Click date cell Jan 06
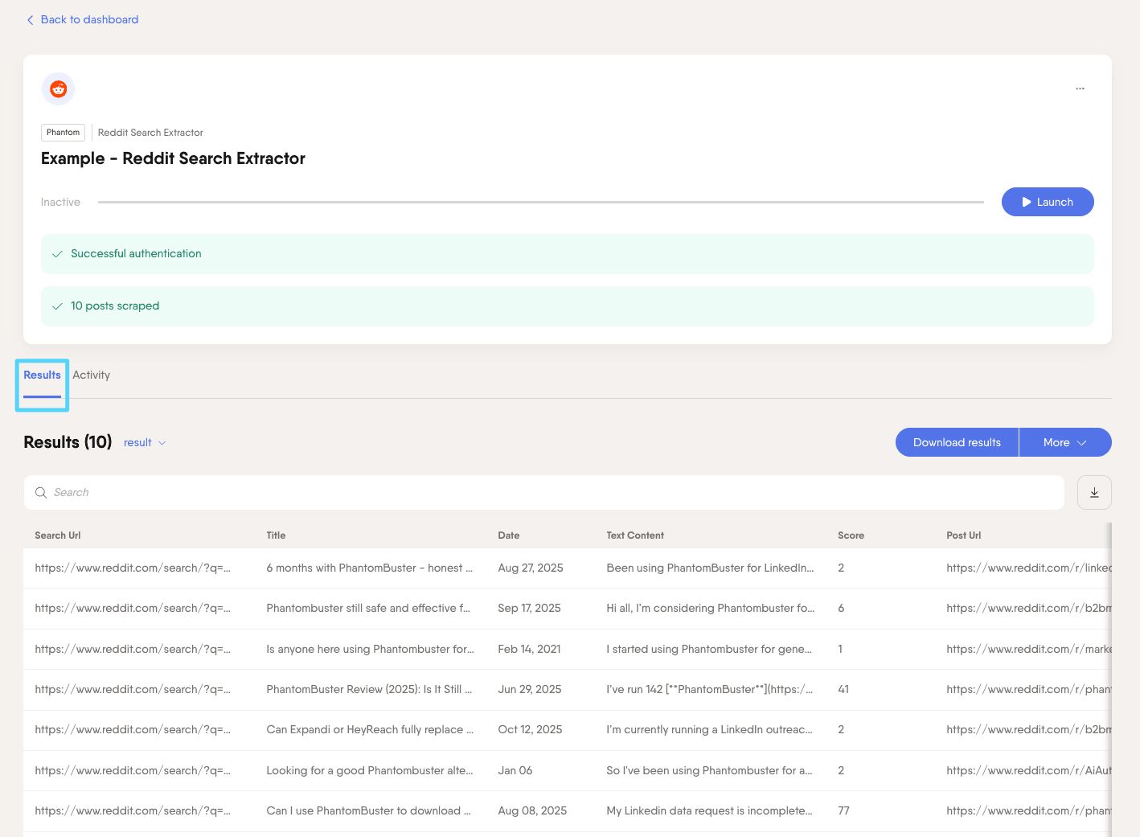The image size is (1140, 837). coord(515,771)
